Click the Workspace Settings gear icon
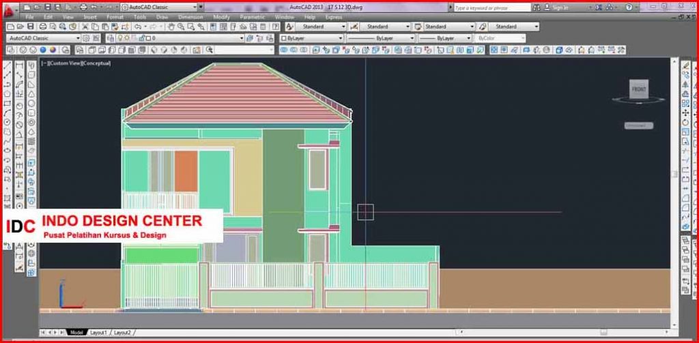Screen dimensions: 699x343 pos(87,38)
